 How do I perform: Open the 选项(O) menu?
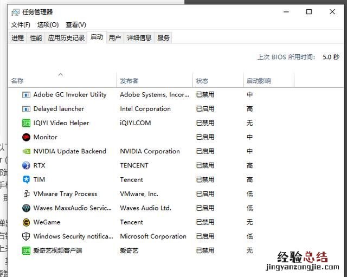[x=48, y=24]
